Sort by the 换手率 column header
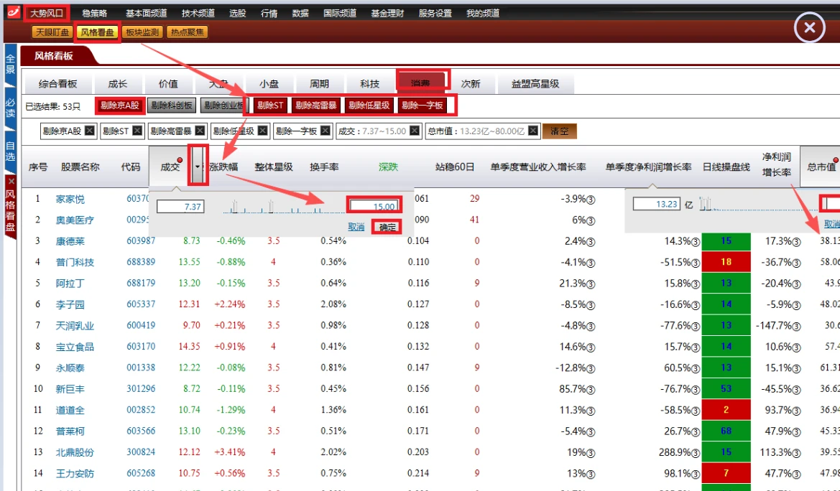 tap(324, 167)
